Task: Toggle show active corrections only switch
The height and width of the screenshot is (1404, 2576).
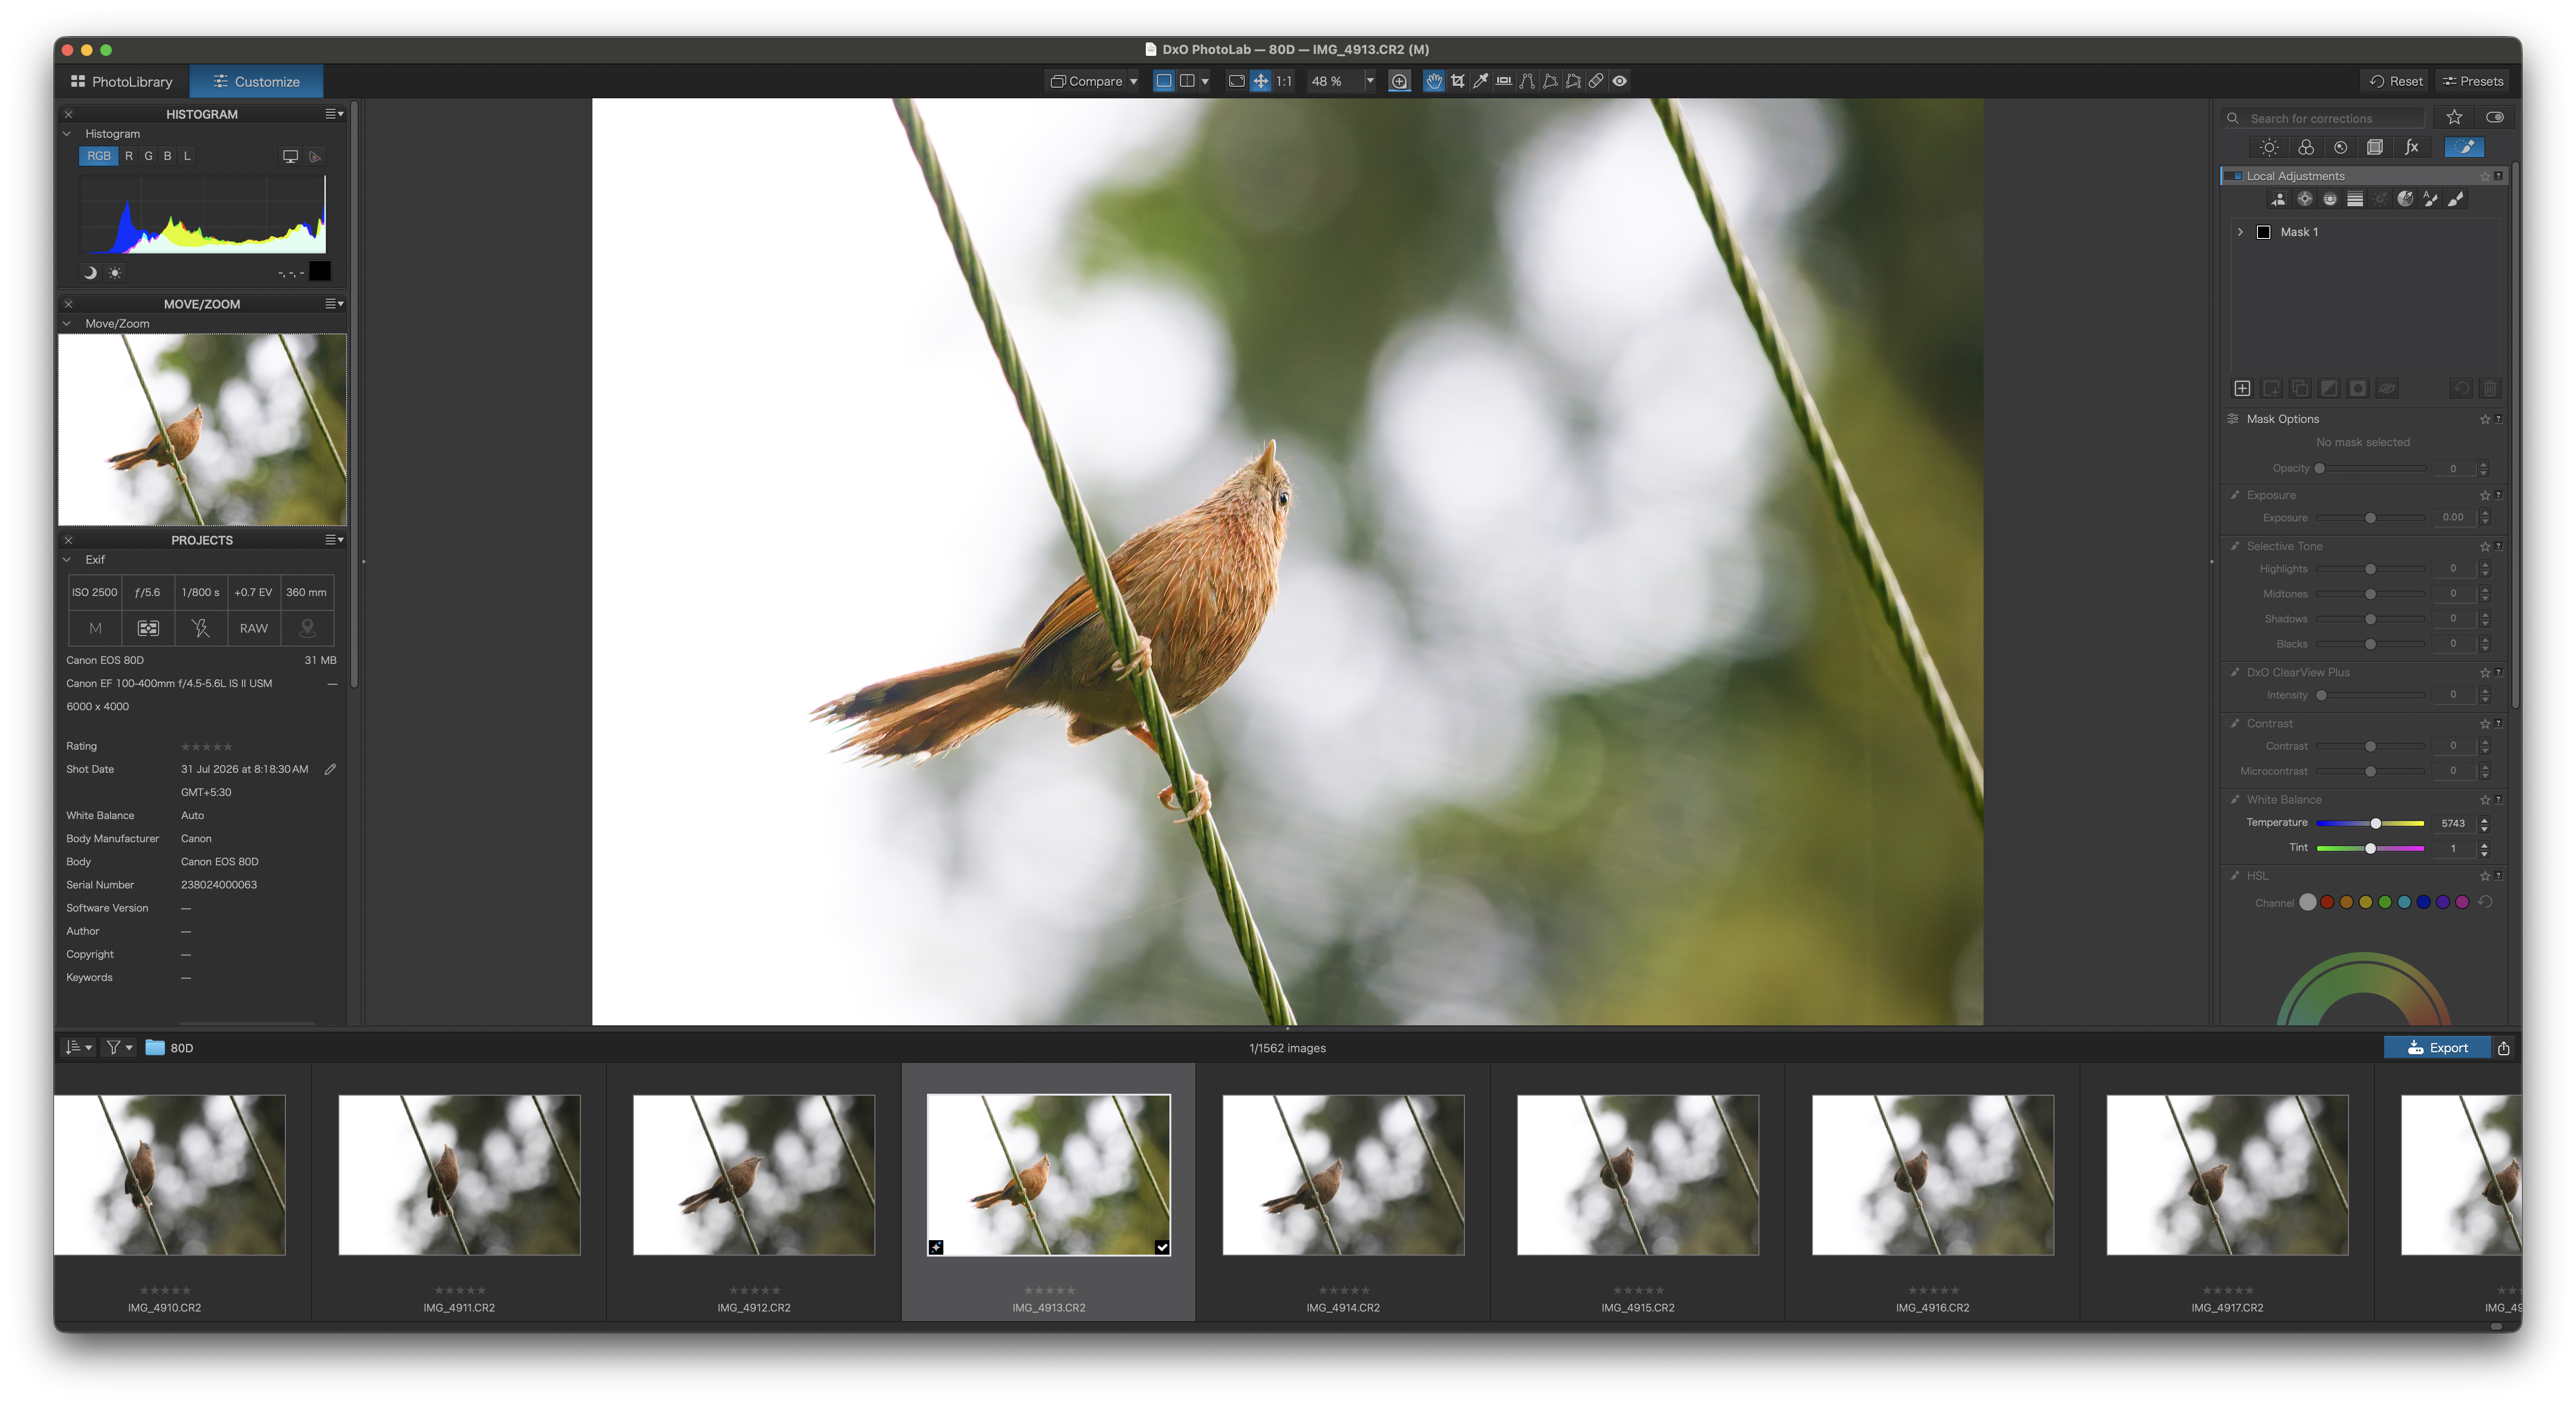Action: pos(2494,117)
